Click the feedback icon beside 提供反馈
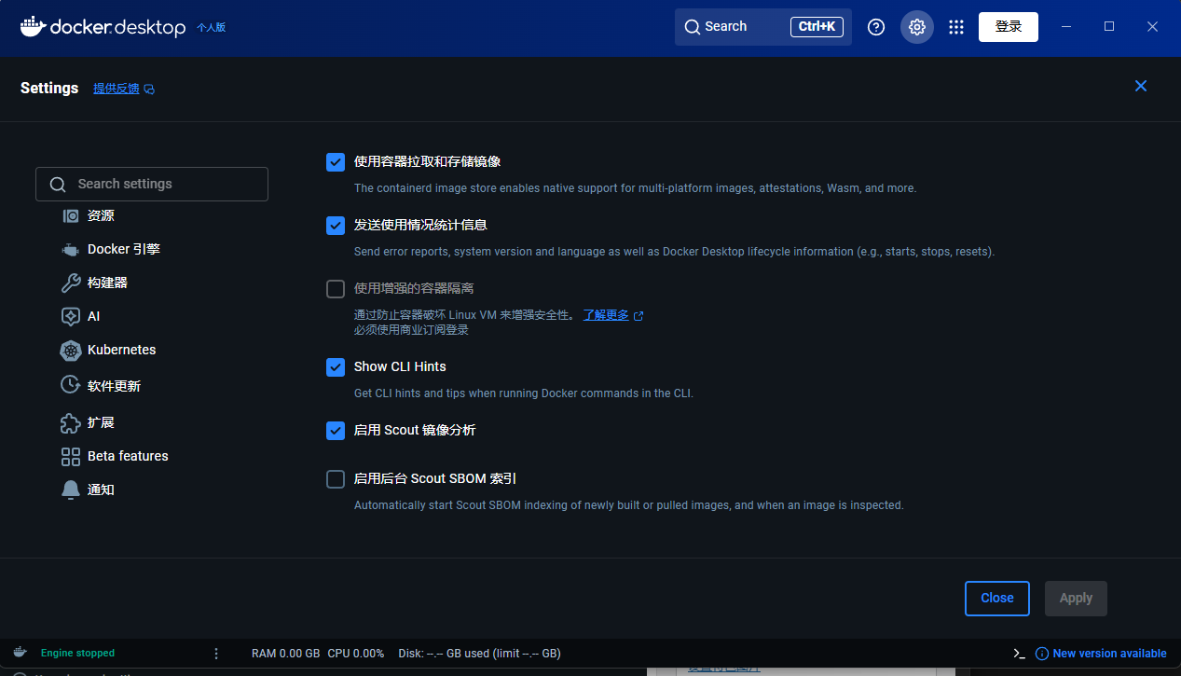This screenshot has height=676, width=1181. pyautogui.click(x=149, y=90)
